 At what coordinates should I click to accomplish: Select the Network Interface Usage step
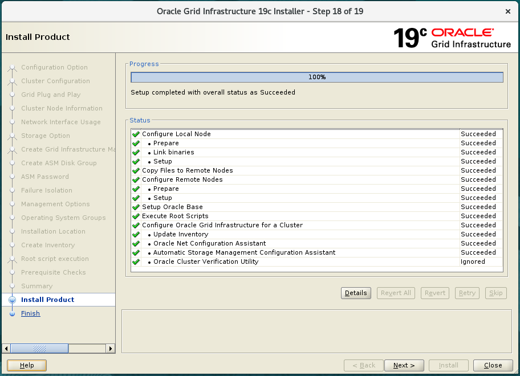point(60,122)
